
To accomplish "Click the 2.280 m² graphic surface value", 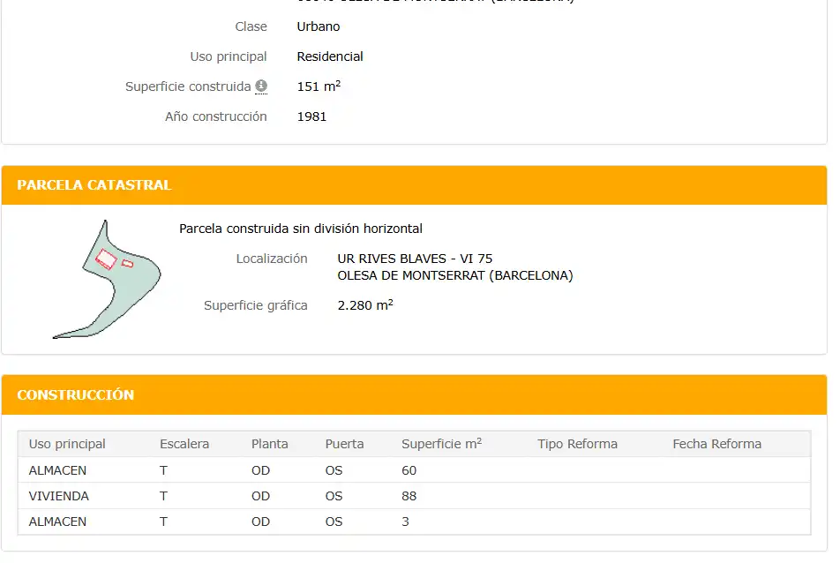I will click(x=365, y=304).
